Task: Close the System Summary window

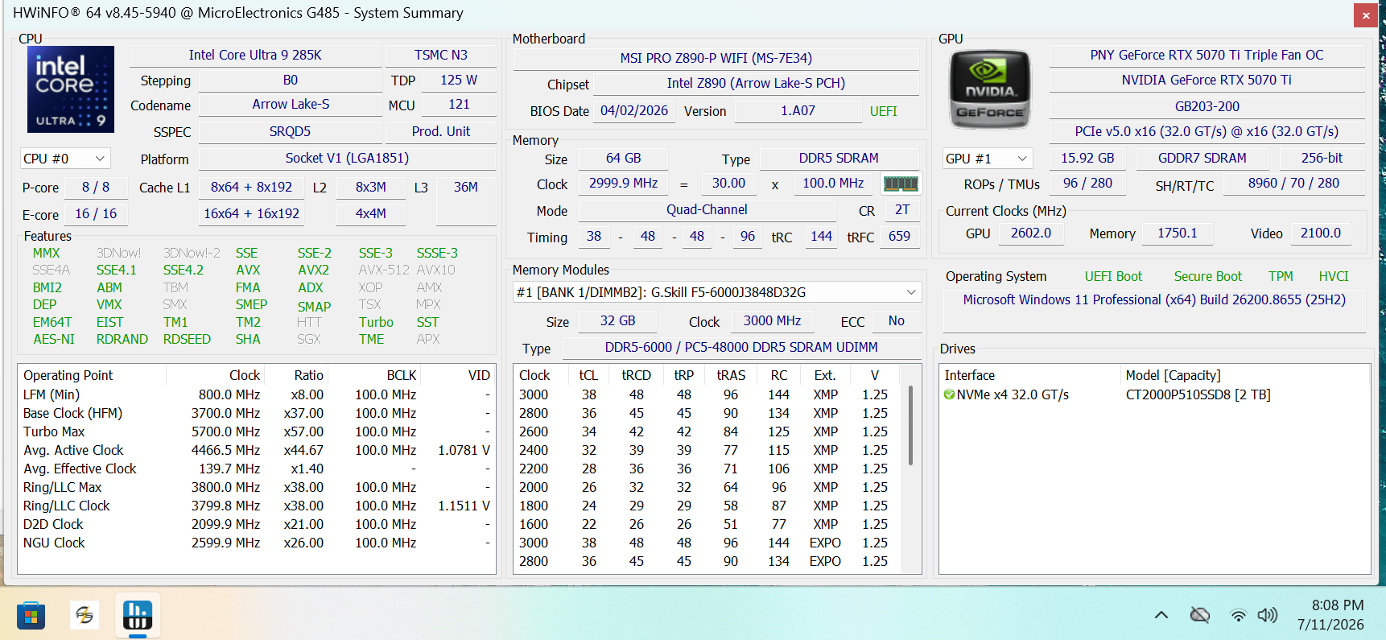Action: 1366,15
